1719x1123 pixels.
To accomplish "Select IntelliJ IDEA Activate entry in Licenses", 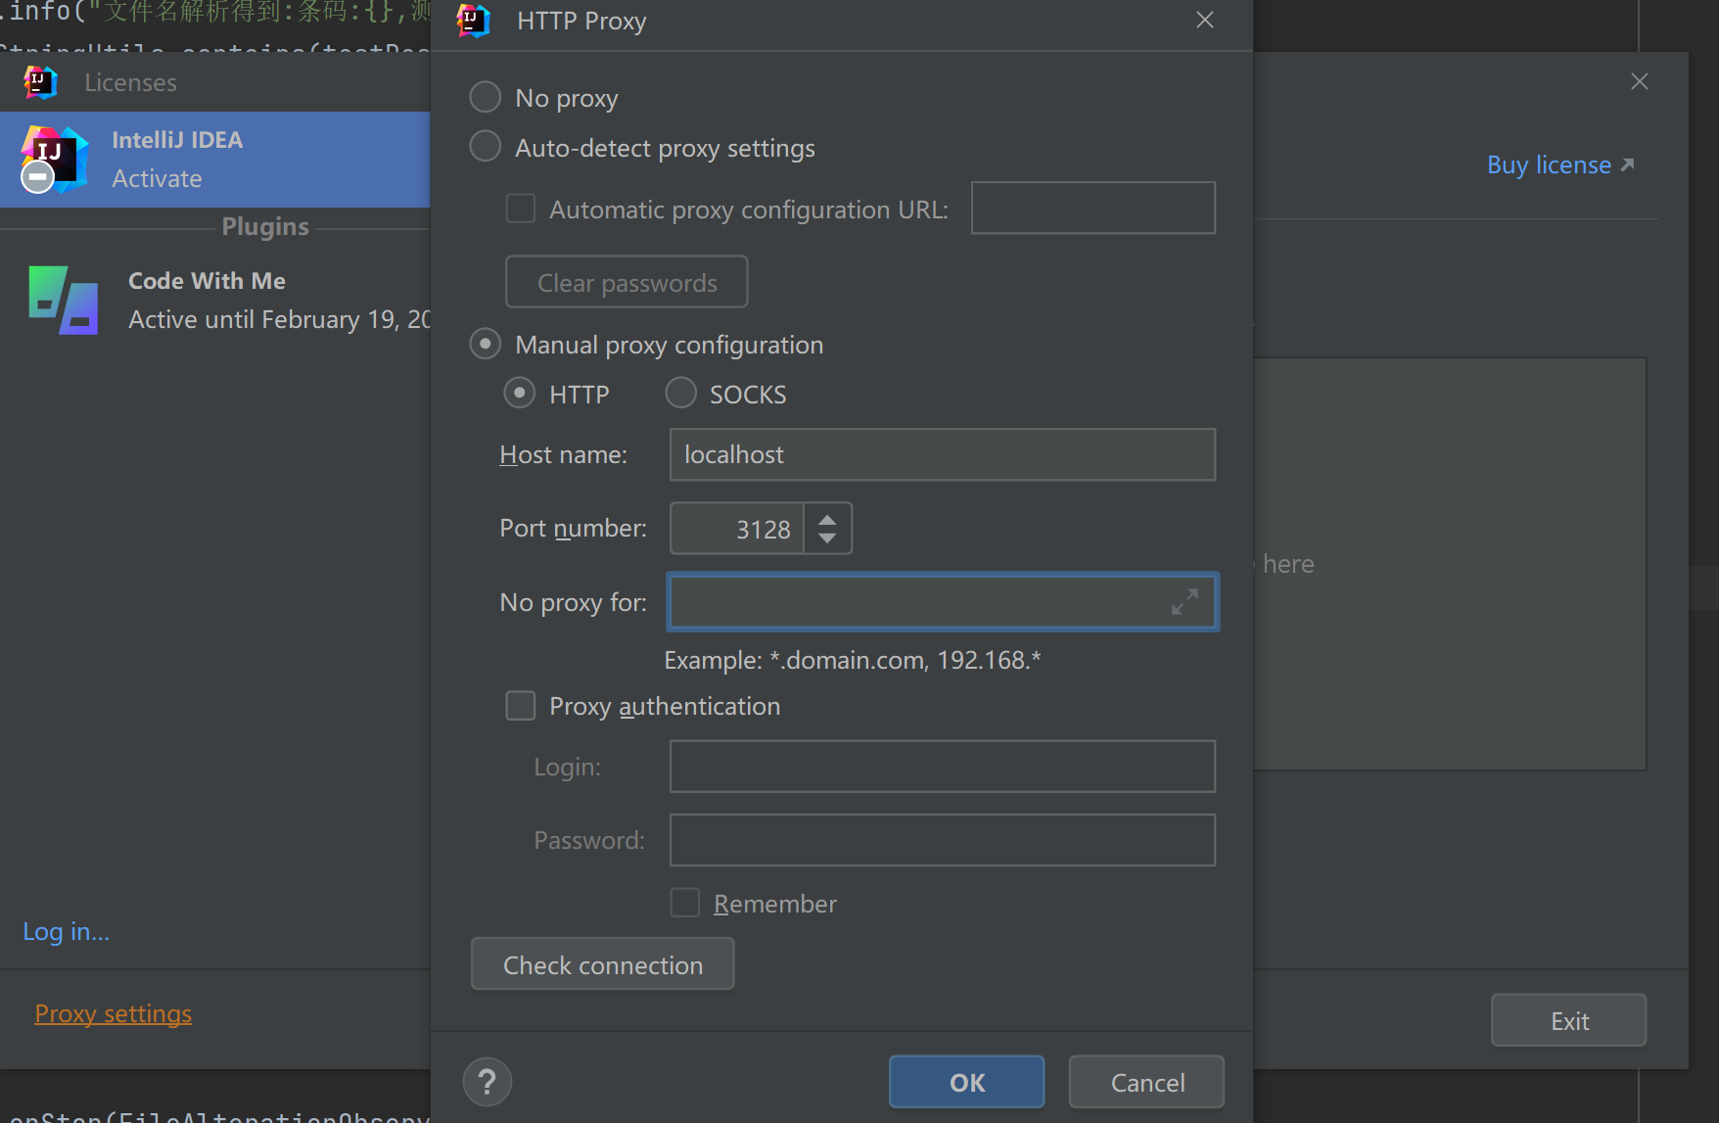I will click(x=215, y=160).
